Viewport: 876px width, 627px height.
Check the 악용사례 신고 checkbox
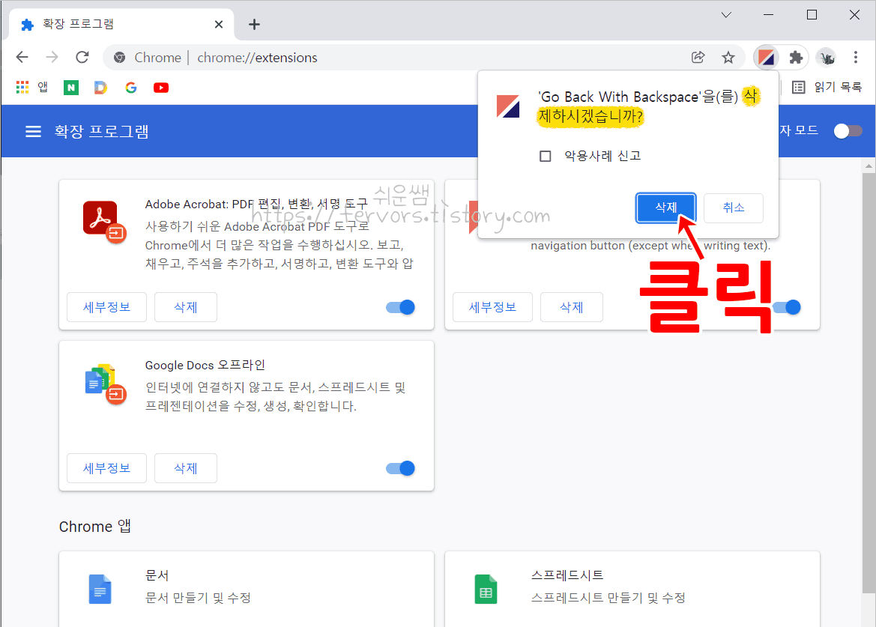(x=546, y=156)
